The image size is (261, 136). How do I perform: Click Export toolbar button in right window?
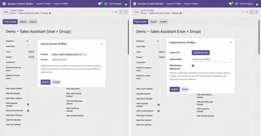[153, 22]
